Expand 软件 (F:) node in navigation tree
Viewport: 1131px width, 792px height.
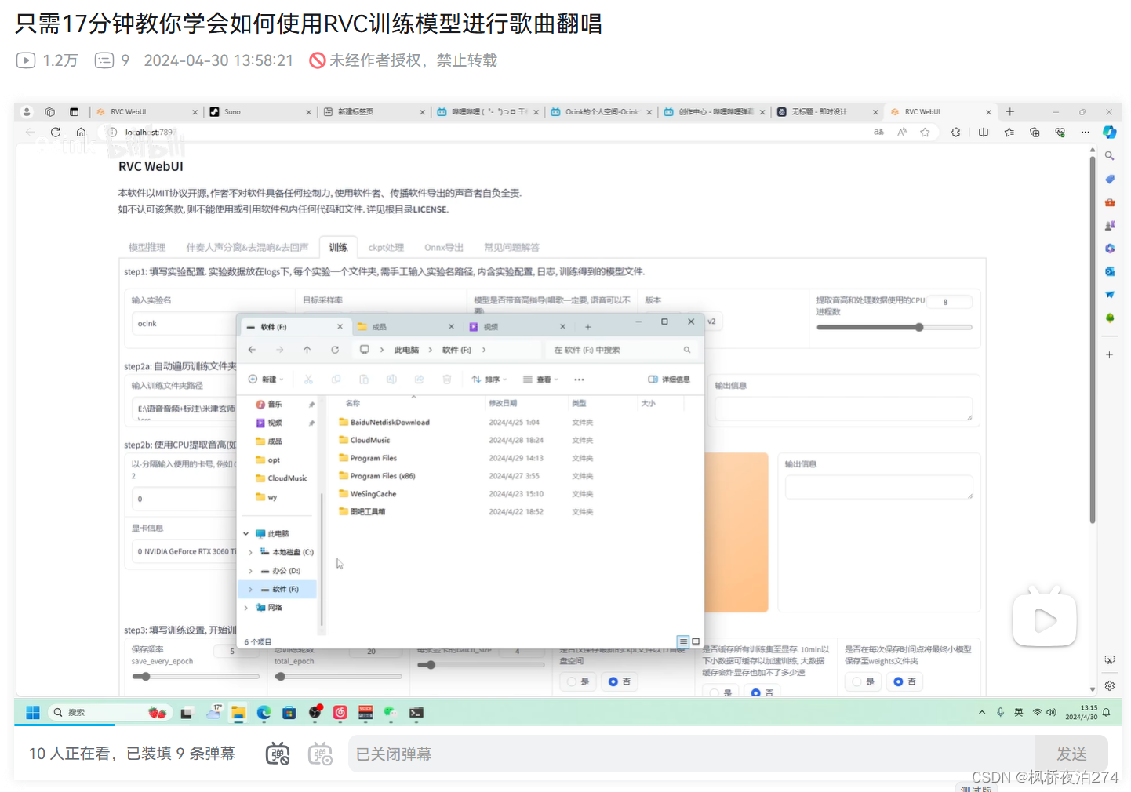pos(250,589)
